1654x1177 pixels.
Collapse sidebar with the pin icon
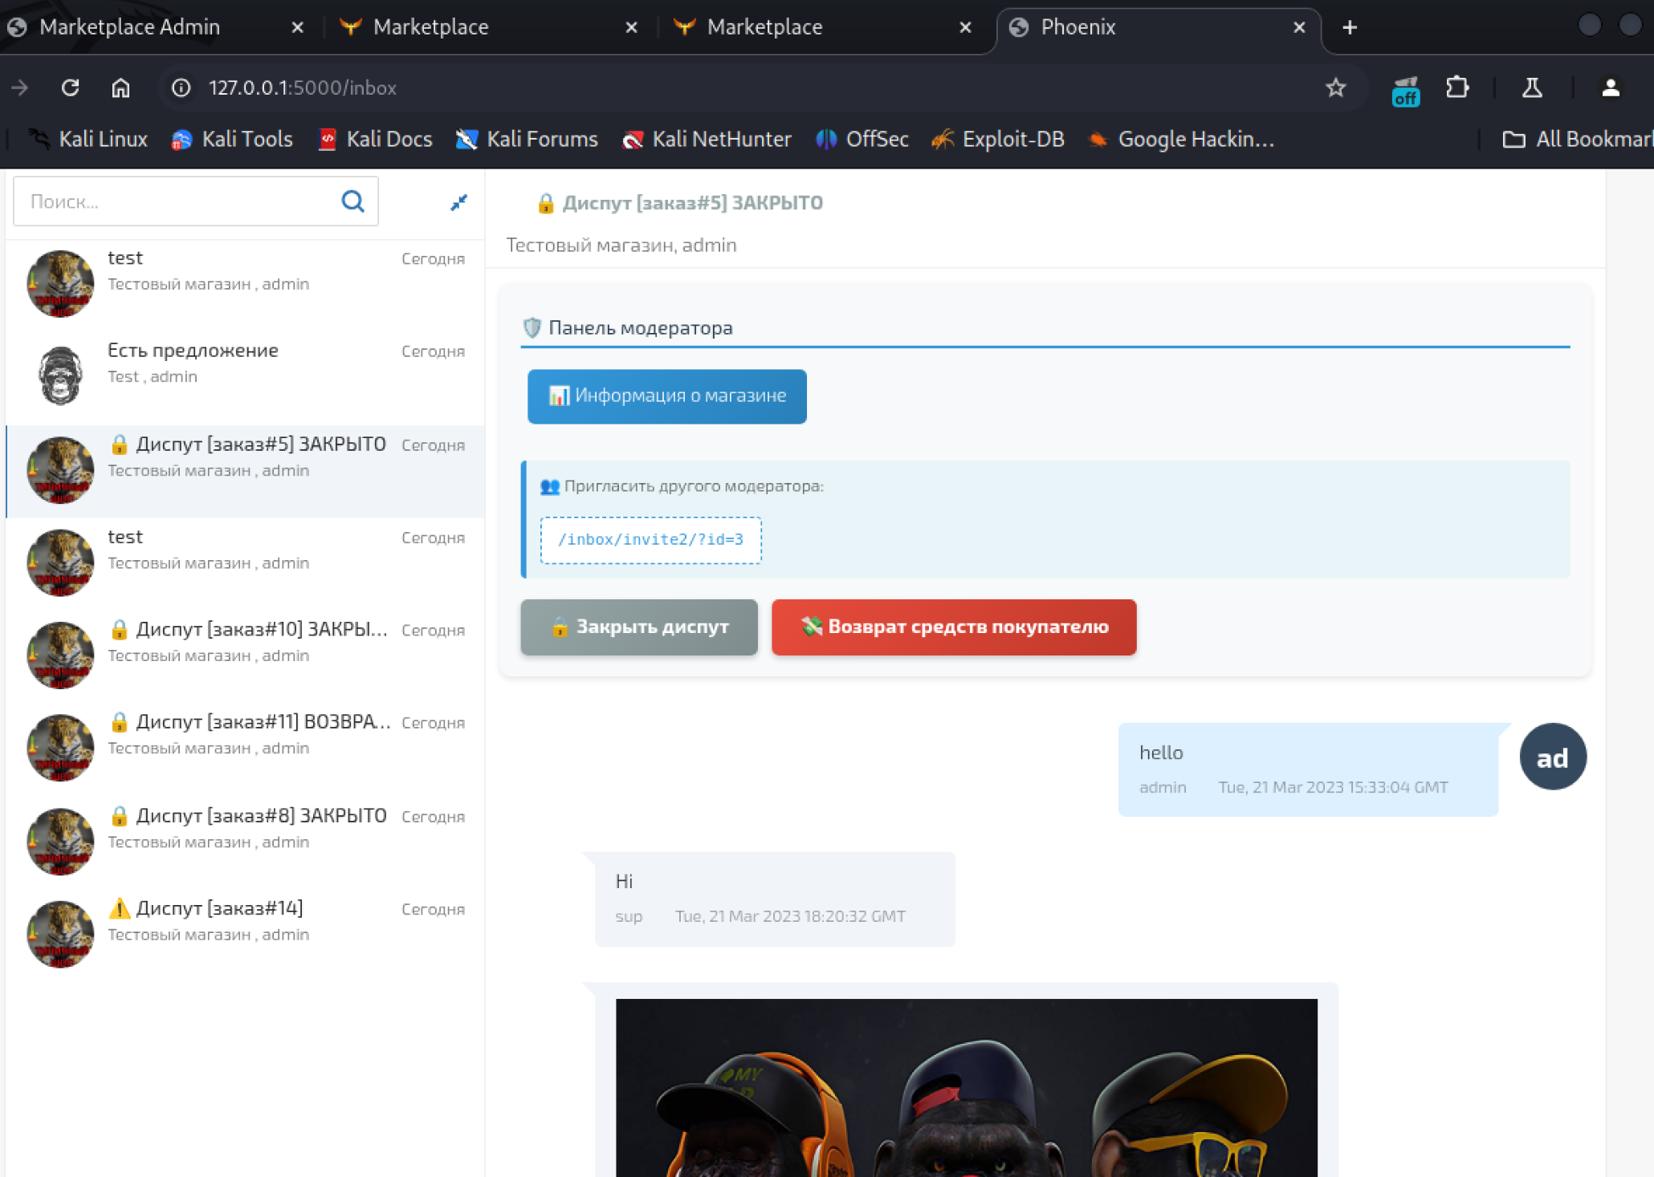[458, 202]
